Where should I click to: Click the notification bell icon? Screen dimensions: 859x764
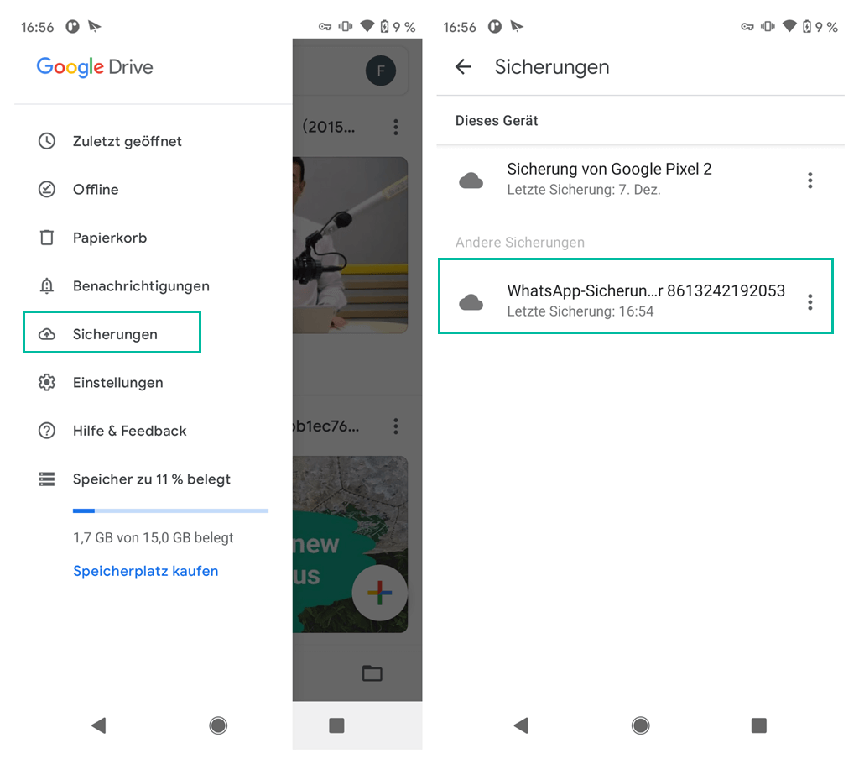[x=47, y=285]
